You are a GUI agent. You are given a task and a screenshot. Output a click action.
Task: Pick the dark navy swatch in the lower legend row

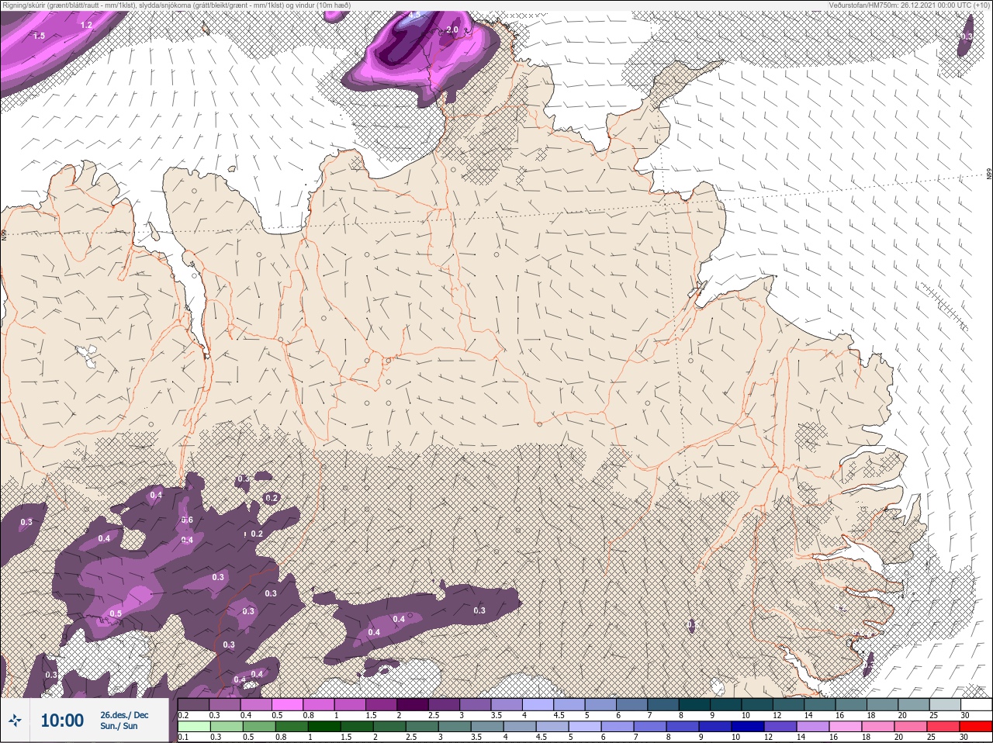[746, 727]
